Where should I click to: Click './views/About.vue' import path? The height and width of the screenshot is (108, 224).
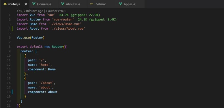[x=67, y=29]
